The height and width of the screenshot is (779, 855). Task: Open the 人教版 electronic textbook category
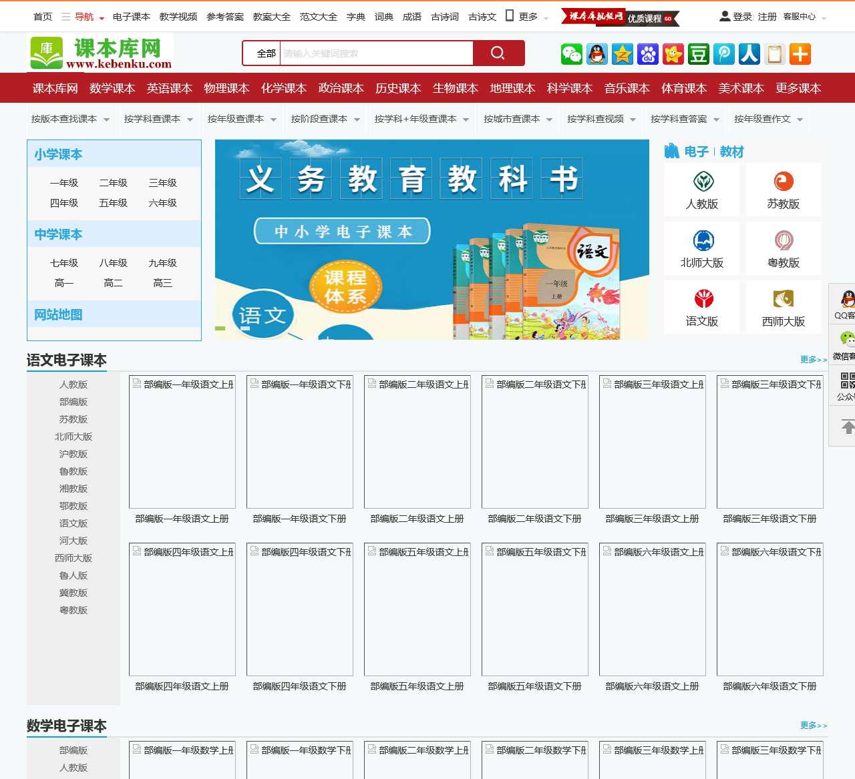tap(701, 189)
